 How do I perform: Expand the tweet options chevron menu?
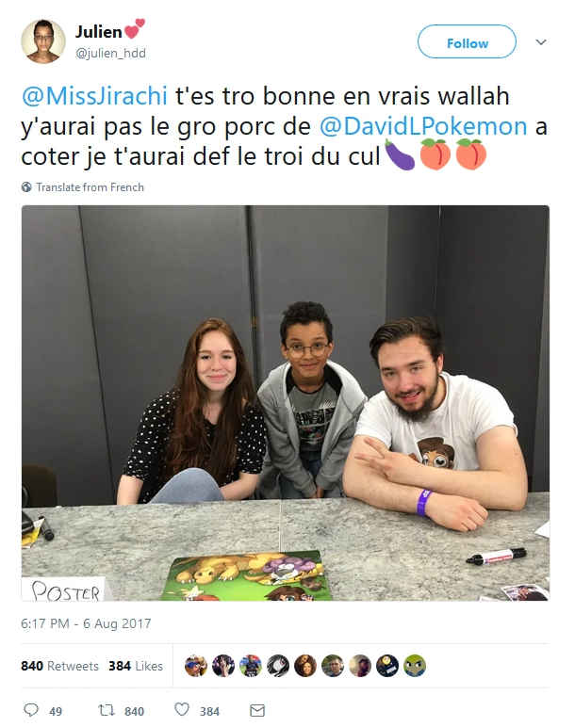point(541,42)
